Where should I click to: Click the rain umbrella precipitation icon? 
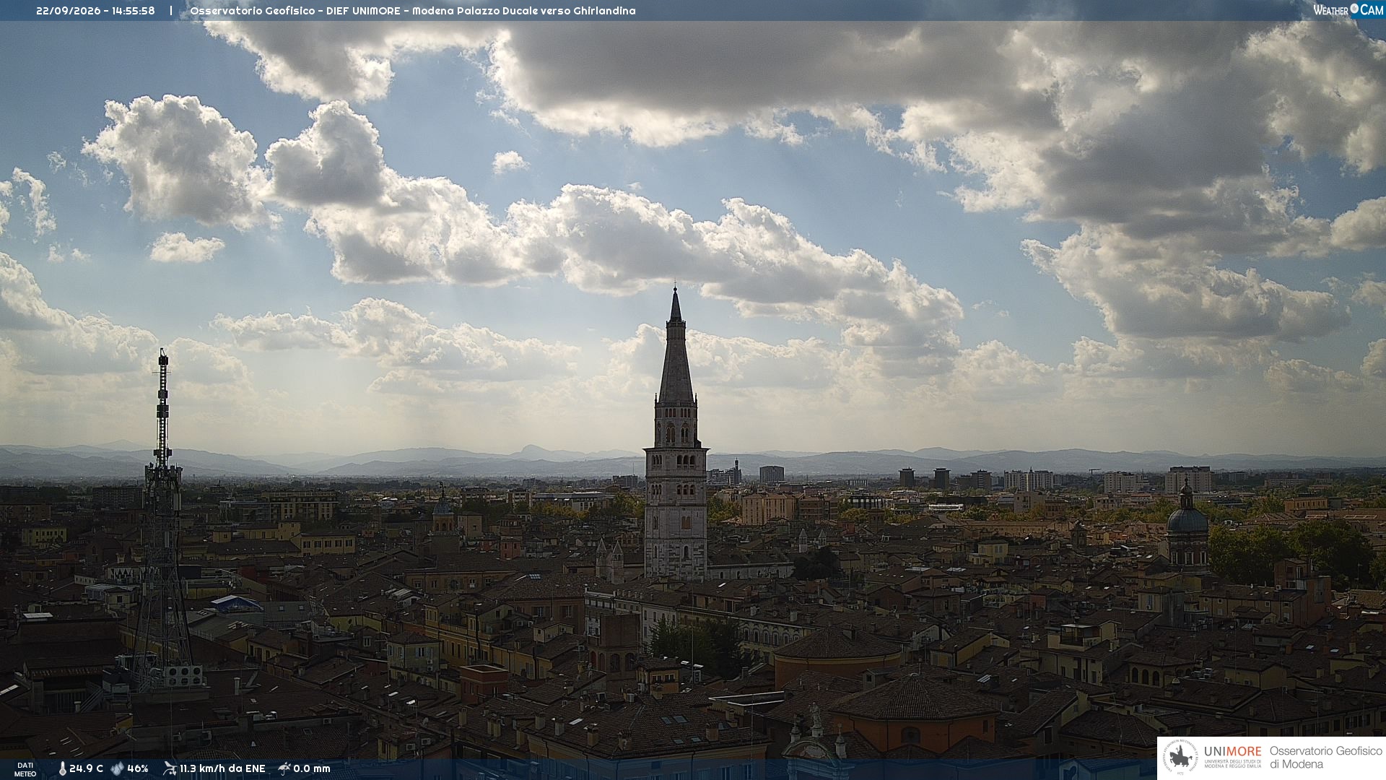point(284,768)
